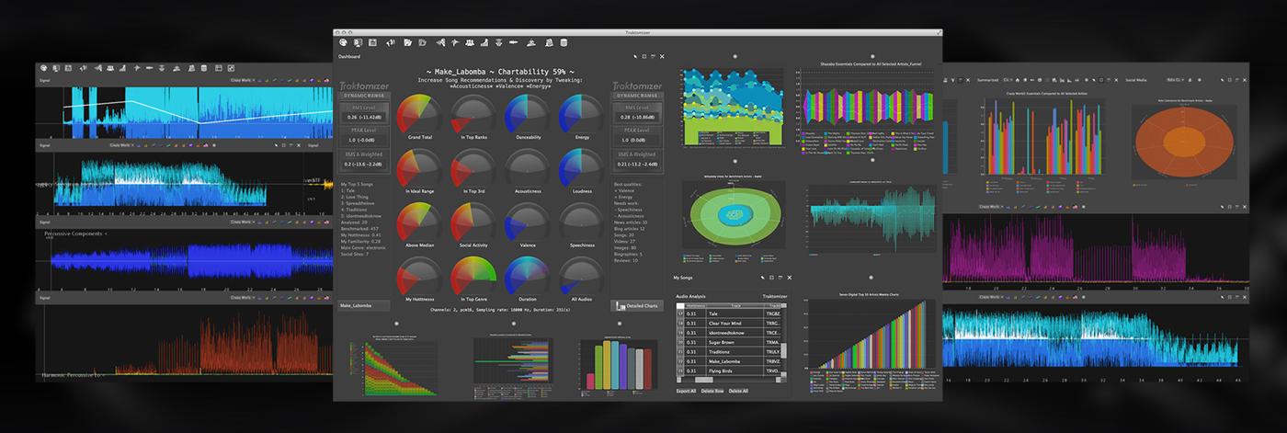Open the green radar circle chart thumbnail
This screenshot has height=433, width=1287.
[x=735, y=217]
